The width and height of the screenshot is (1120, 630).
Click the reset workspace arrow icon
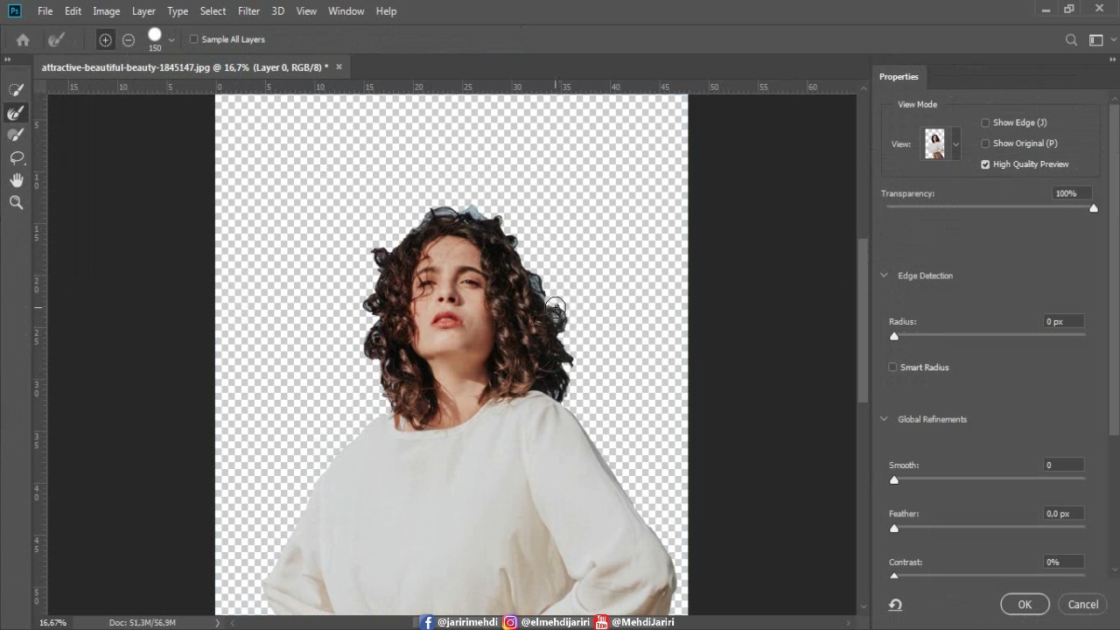point(895,605)
